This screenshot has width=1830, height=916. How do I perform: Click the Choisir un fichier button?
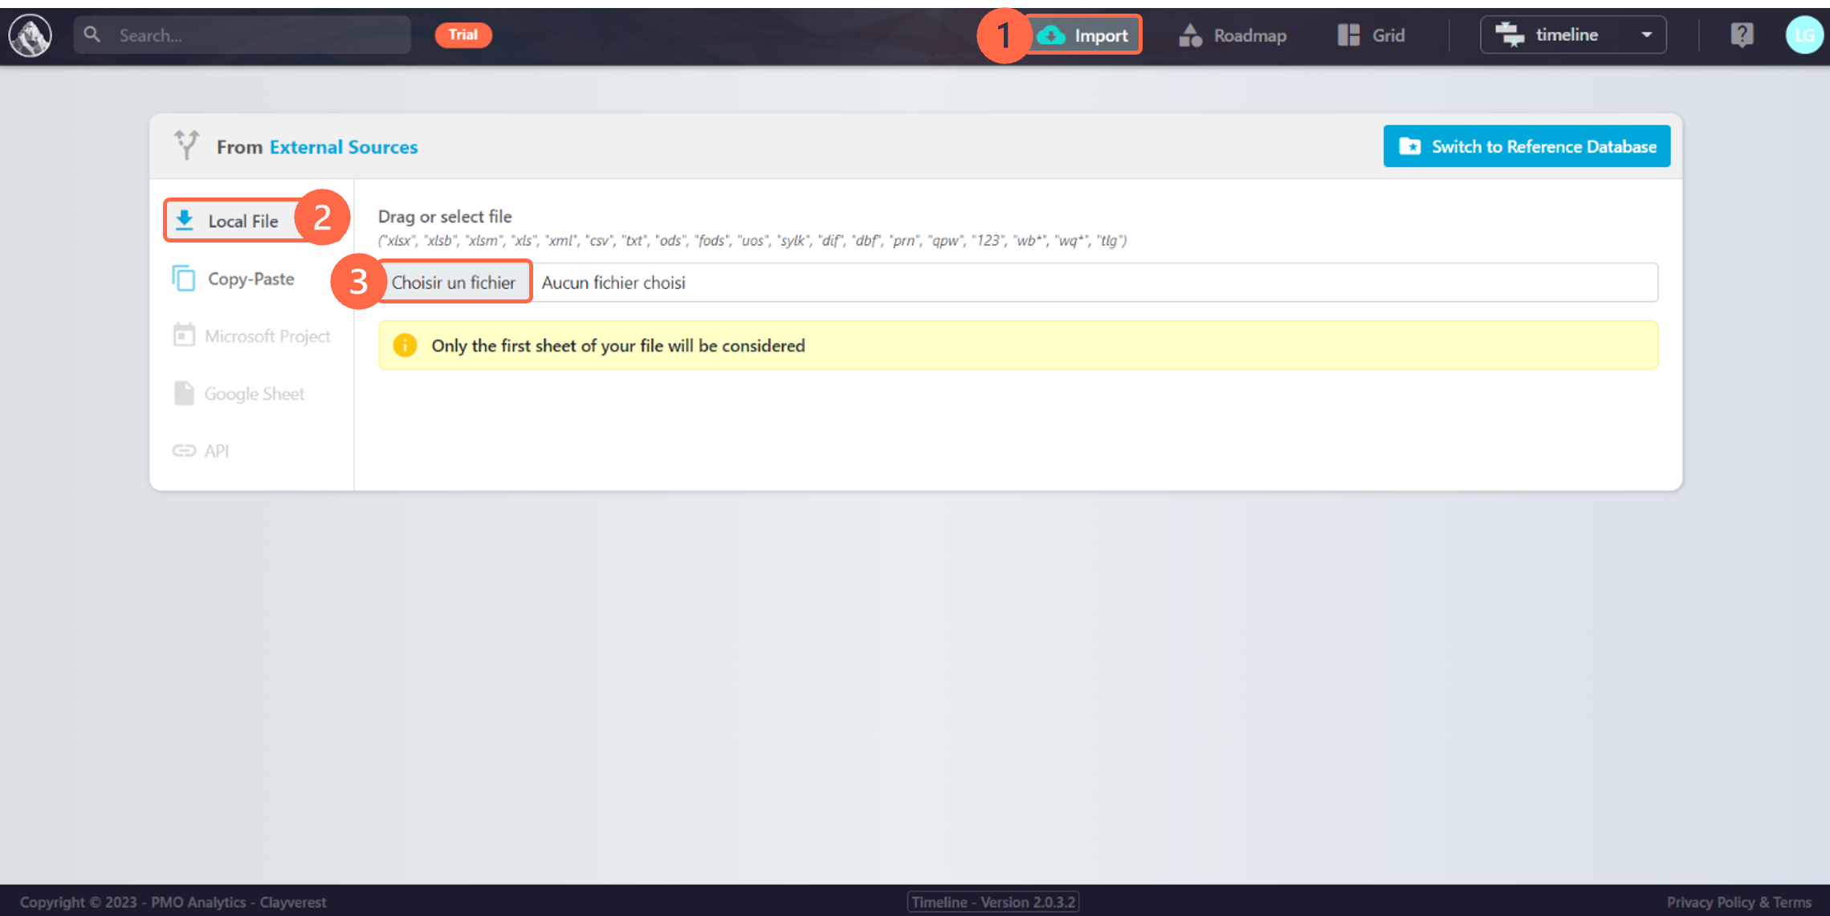454,282
